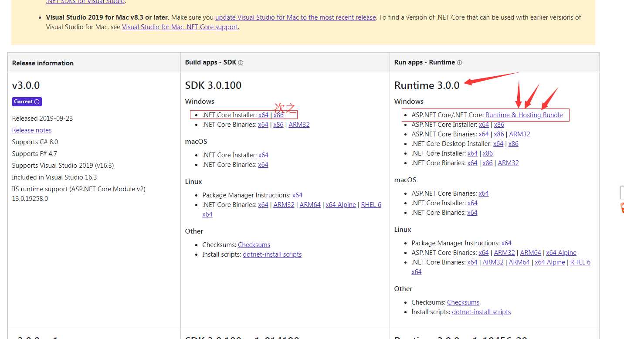The image size is (624, 339).
Task: Get Runtime Linux ASP.NET Core Binaries ARM32
Action: pyautogui.click(x=504, y=253)
